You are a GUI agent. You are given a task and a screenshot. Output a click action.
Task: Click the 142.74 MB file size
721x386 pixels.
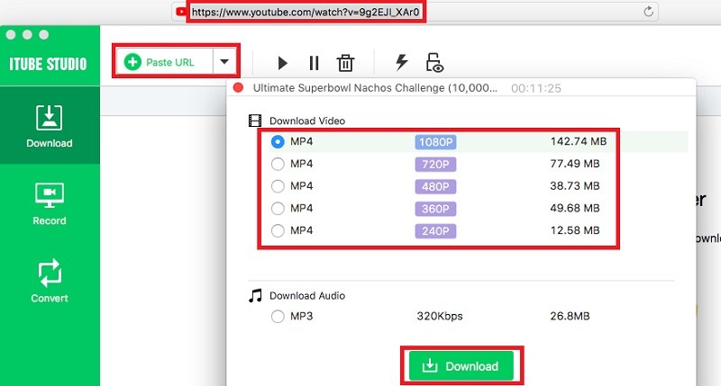[x=579, y=141]
